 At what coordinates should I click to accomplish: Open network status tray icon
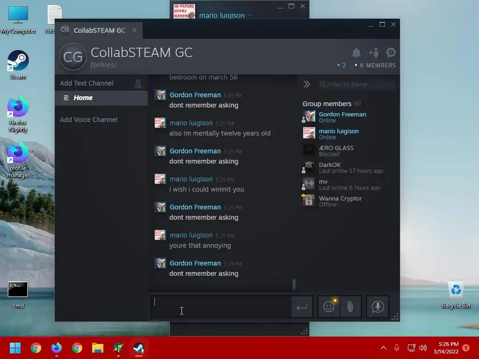[411, 348]
